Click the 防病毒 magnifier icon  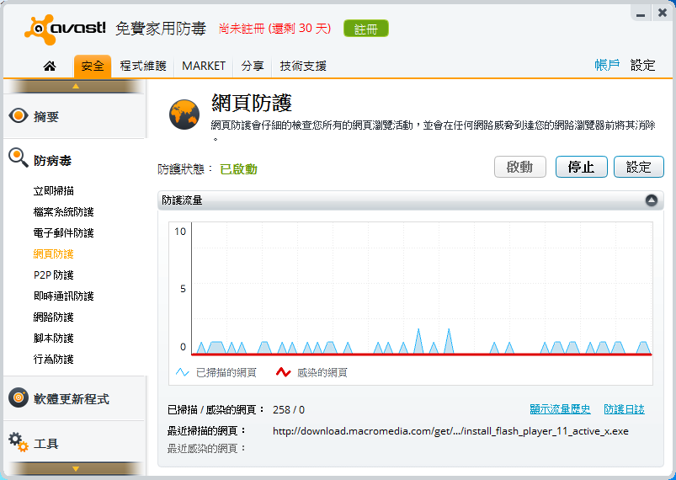[19, 157]
